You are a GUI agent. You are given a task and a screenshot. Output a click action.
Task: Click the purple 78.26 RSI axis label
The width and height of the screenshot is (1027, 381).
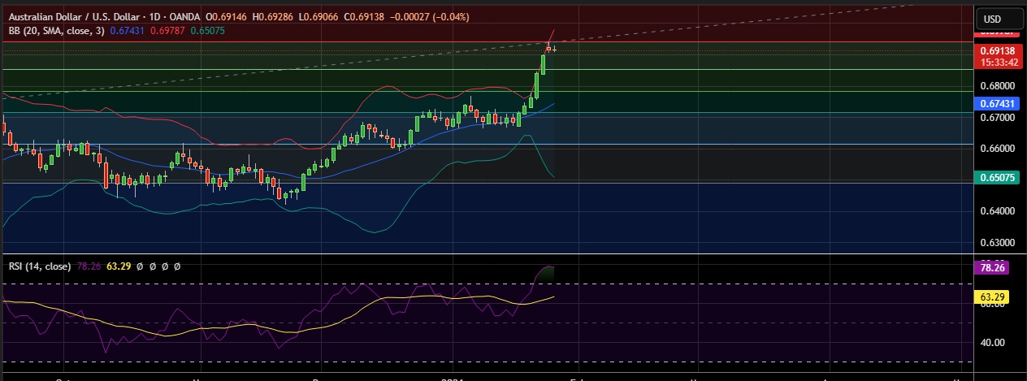(998, 266)
